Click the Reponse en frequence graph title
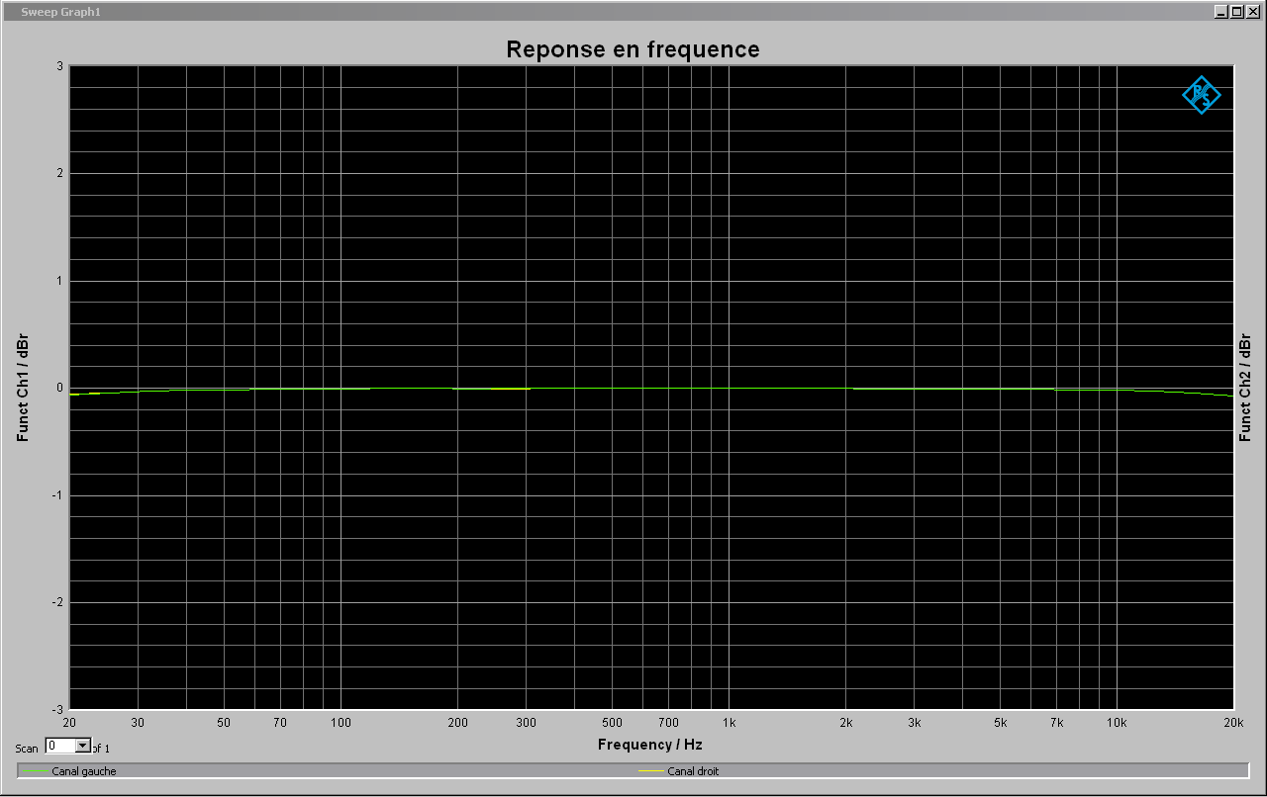 633,49
